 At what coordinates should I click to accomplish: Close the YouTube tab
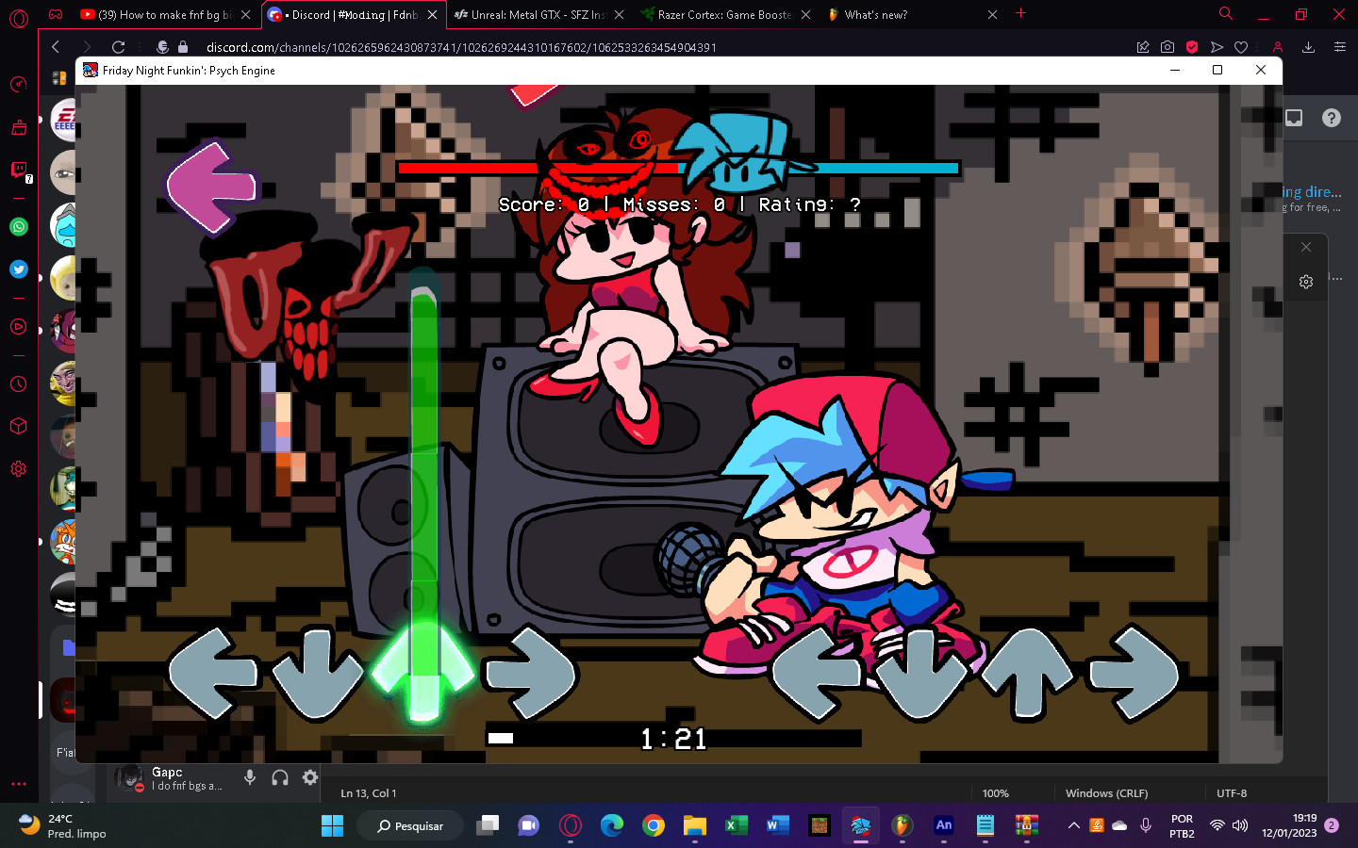[x=245, y=14]
